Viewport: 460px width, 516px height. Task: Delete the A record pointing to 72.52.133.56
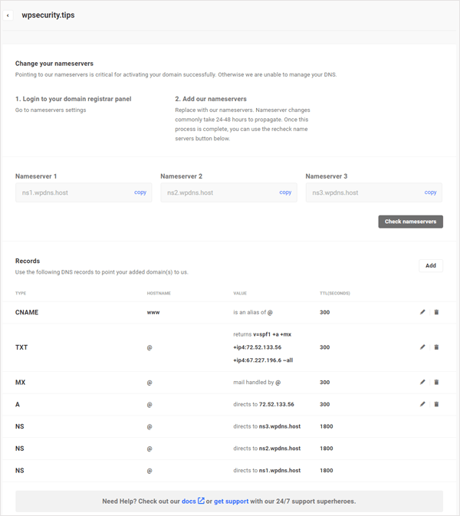point(436,404)
